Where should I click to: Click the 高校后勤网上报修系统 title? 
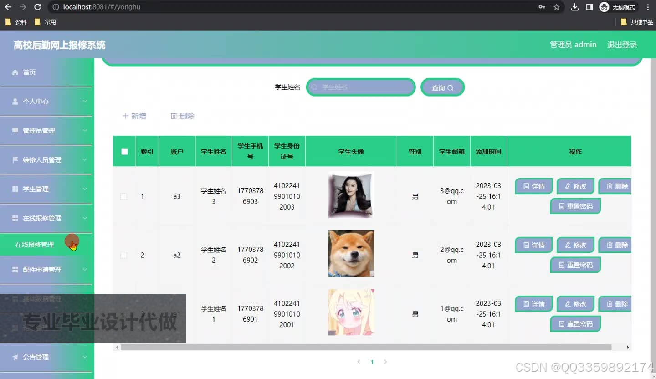[60, 45]
